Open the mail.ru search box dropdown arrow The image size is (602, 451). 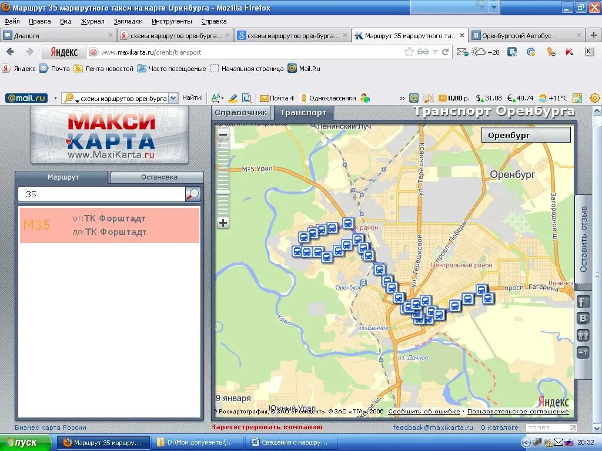click(x=173, y=98)
